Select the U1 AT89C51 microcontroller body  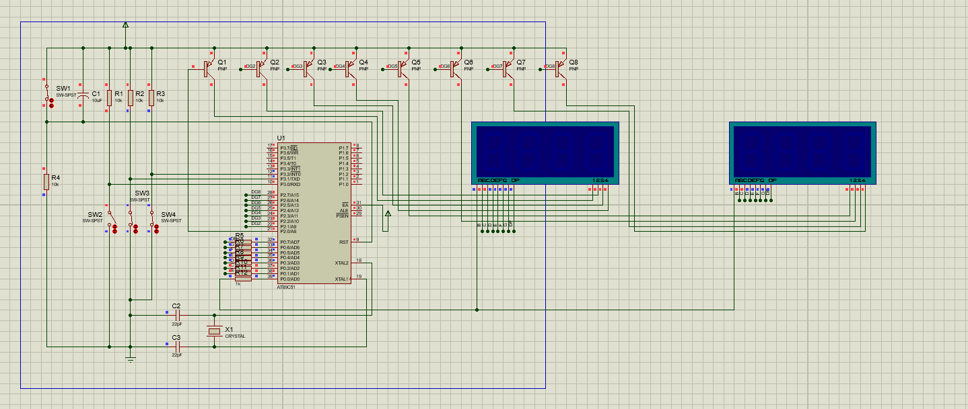pyautogui.click(x=314, y=213)
